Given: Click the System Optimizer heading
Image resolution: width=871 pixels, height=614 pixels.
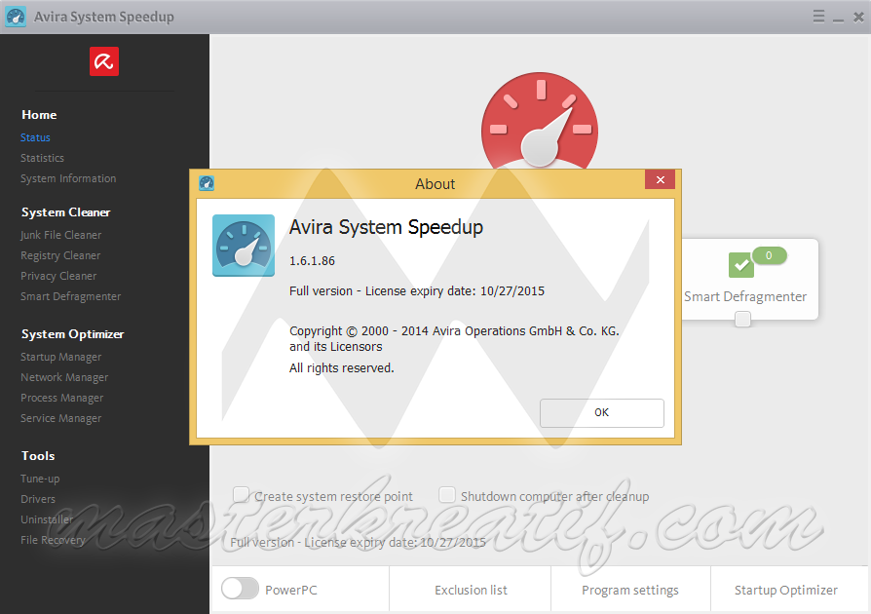Looking at the screenshot, I should click(72, 334).
